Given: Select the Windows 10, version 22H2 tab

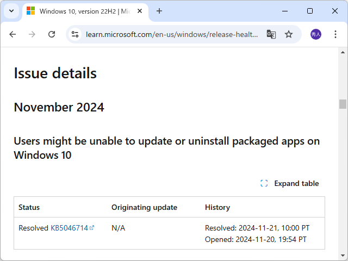Looking at the screenshot, I should (85, 11).
